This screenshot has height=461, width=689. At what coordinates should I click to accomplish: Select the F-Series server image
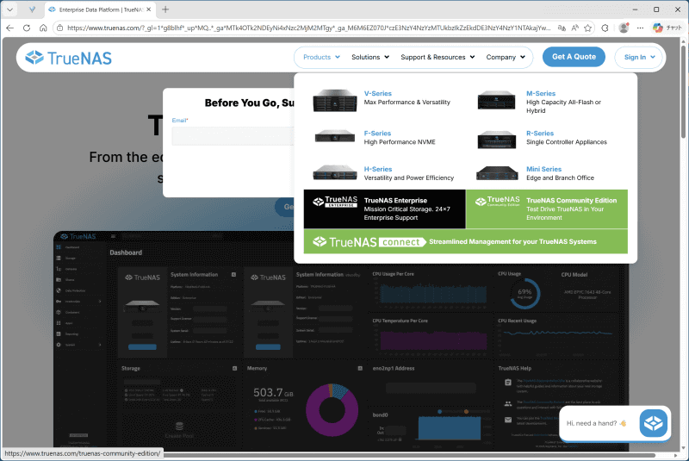[x=335, y=137]
